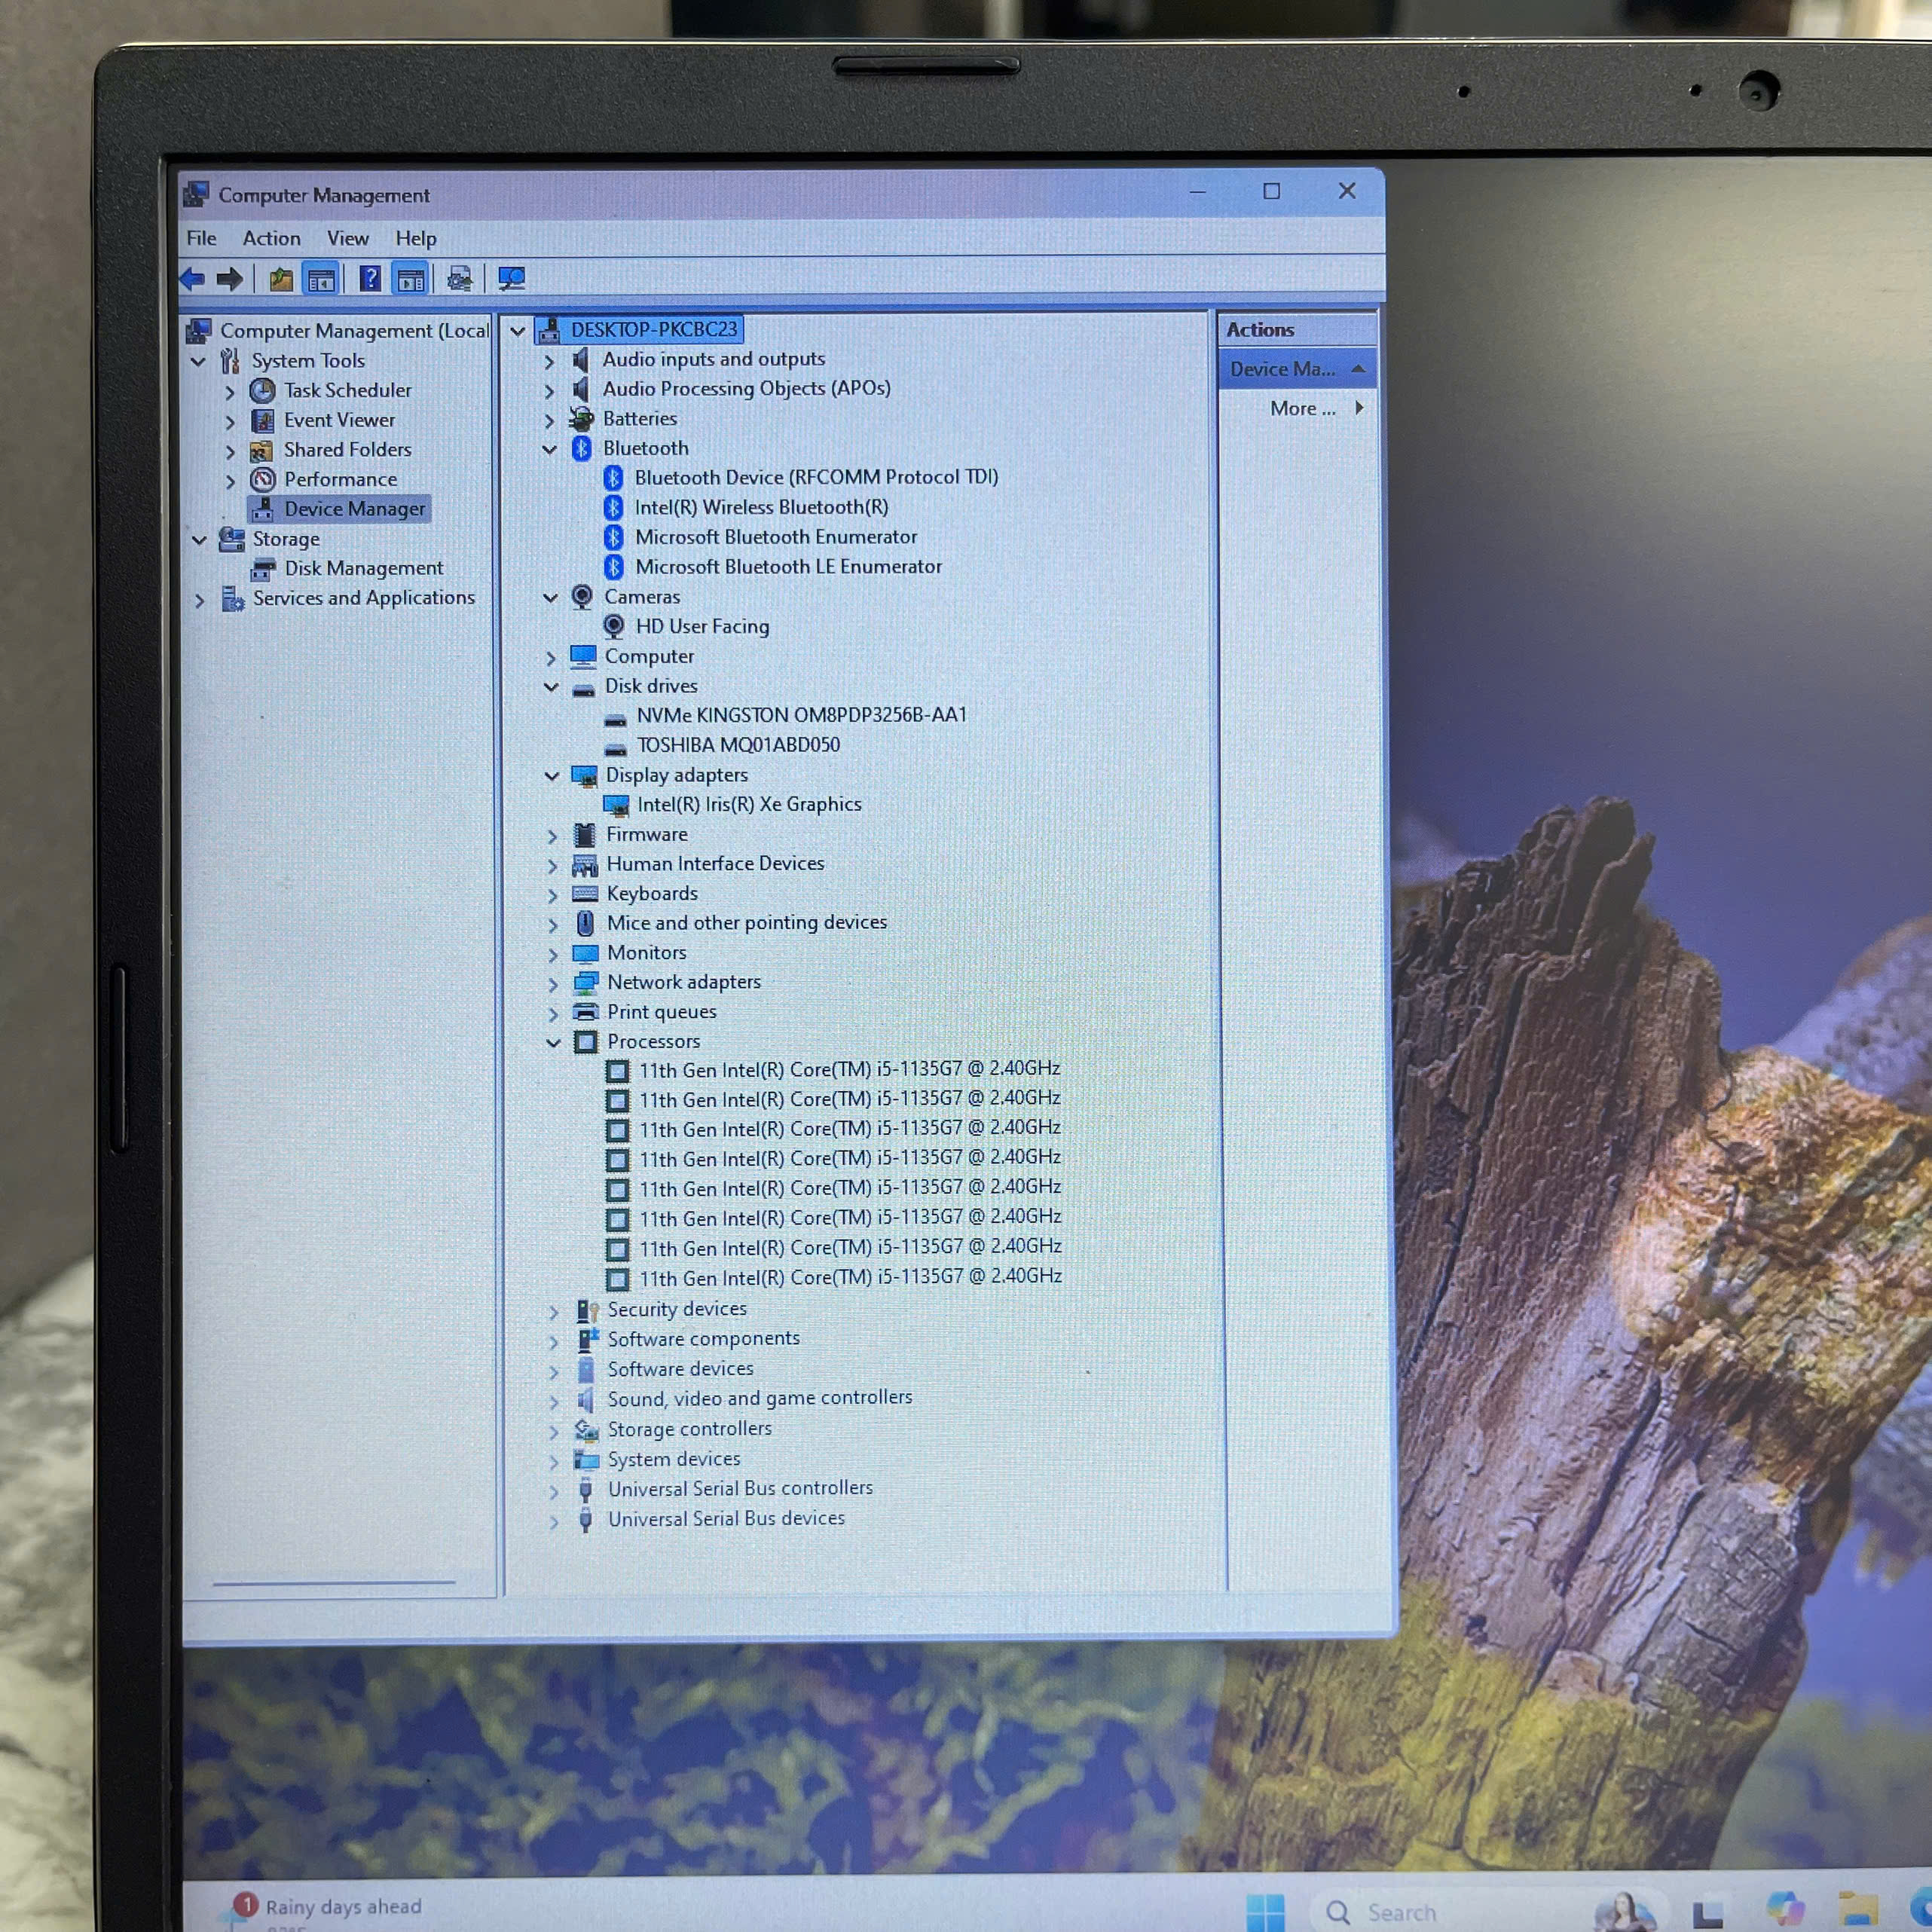Open the File menu

(x=201, y=238)
